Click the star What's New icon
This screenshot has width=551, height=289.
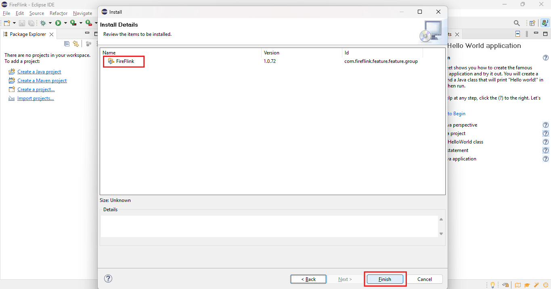tap(546, 285)
